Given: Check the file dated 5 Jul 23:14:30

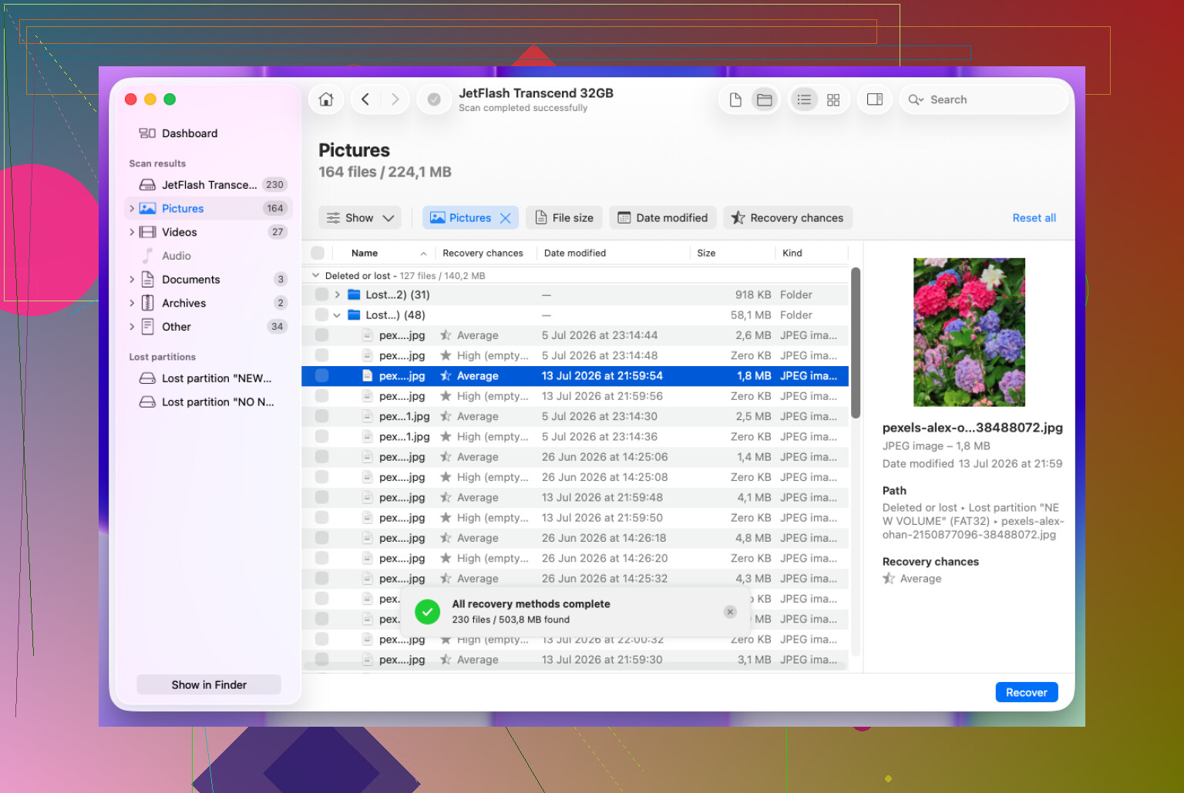Looking at the screenshot, I should 321,416.
